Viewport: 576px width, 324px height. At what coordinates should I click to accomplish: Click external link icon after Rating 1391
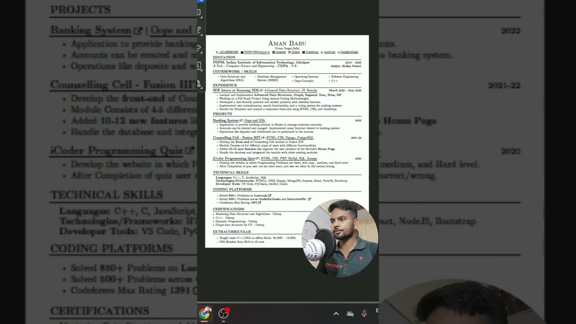260,202
